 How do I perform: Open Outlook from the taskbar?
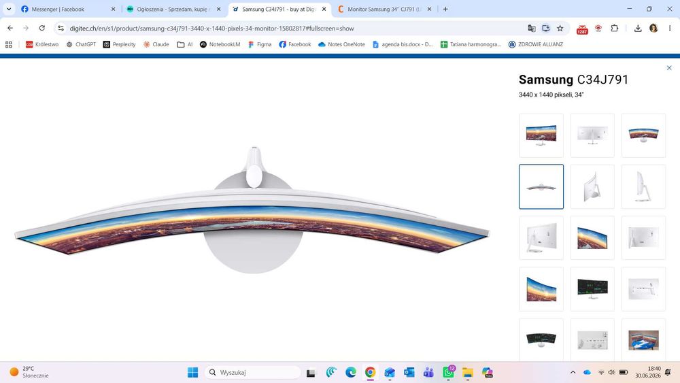tap(409, 372)
